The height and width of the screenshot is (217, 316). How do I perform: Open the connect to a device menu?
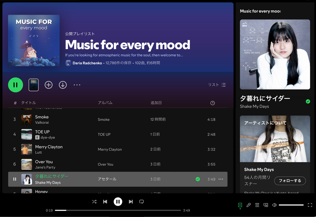(266, 205)
